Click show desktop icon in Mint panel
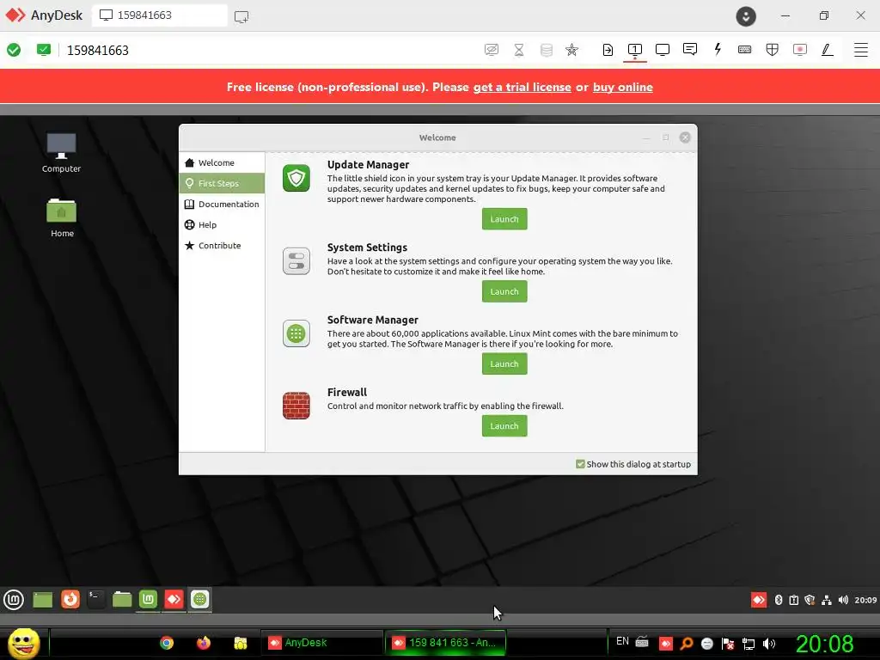The height and width of the screenshot is (660, 880). [x=43, y=600]
